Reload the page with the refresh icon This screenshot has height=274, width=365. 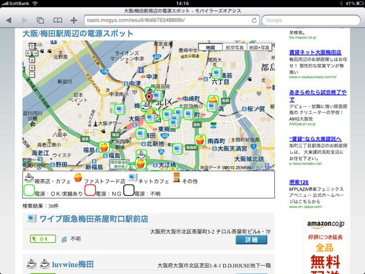pyautogui.click(x=254, y=21)
